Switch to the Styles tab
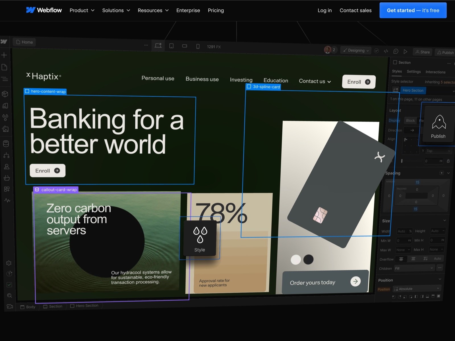 click(x=397, y=71)
